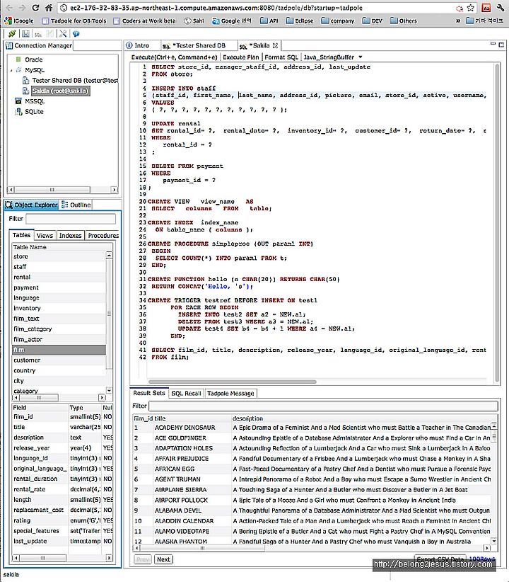Image resolution: width=509 pixels, height=582 pixels.
Task: Open preferences with the crossed-tools toolbar icon
Action: [x=63, y=34]
